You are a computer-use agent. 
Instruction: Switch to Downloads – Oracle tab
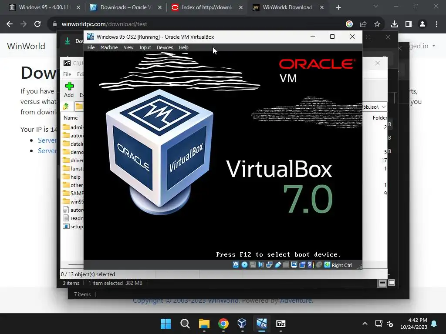126,7
